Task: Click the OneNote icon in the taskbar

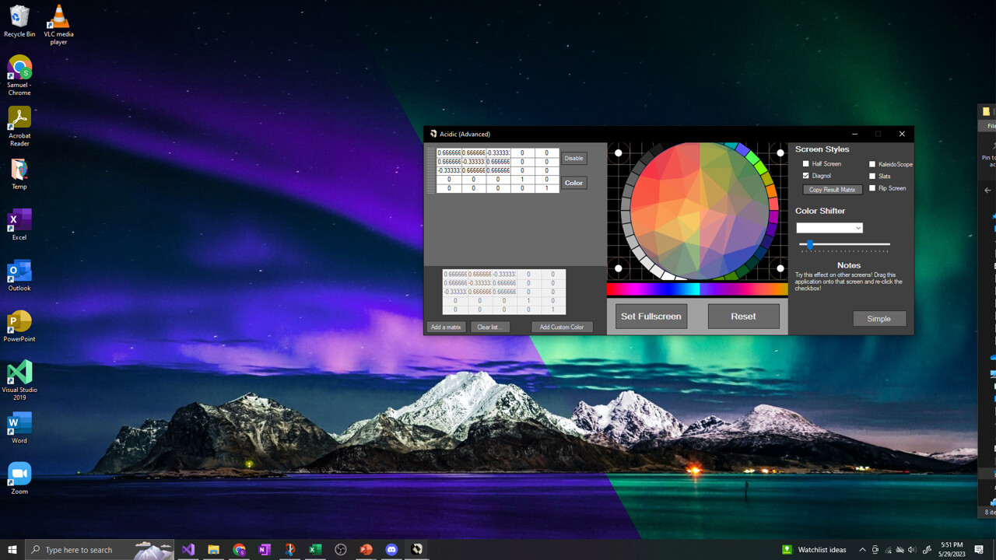Action: coord(265,549)
